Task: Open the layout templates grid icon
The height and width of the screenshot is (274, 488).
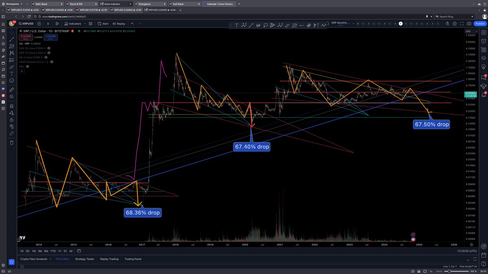Action: coord(91,24)
